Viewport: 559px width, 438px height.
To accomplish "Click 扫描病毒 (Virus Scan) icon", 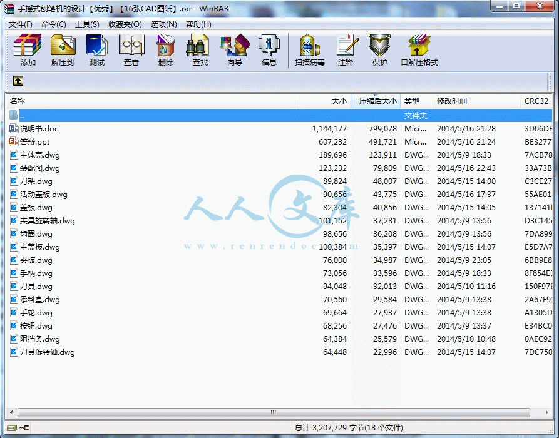I will [x=309, y=45].
